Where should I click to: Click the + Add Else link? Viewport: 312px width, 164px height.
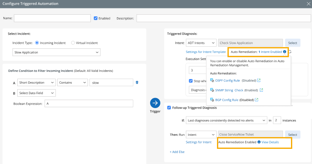pyautogui.click(x=177, y=152)
